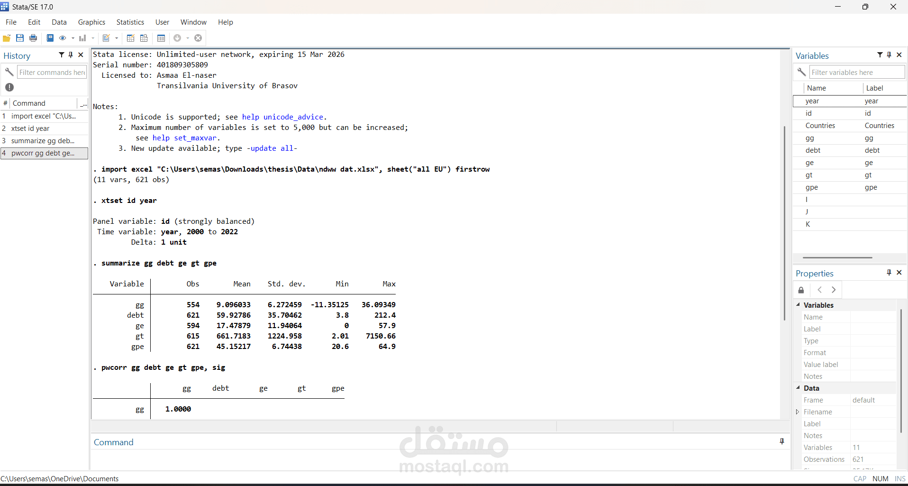Close the History panel
Screen dimensions: 908x486
pyautogui.click(x=81, y=55)
